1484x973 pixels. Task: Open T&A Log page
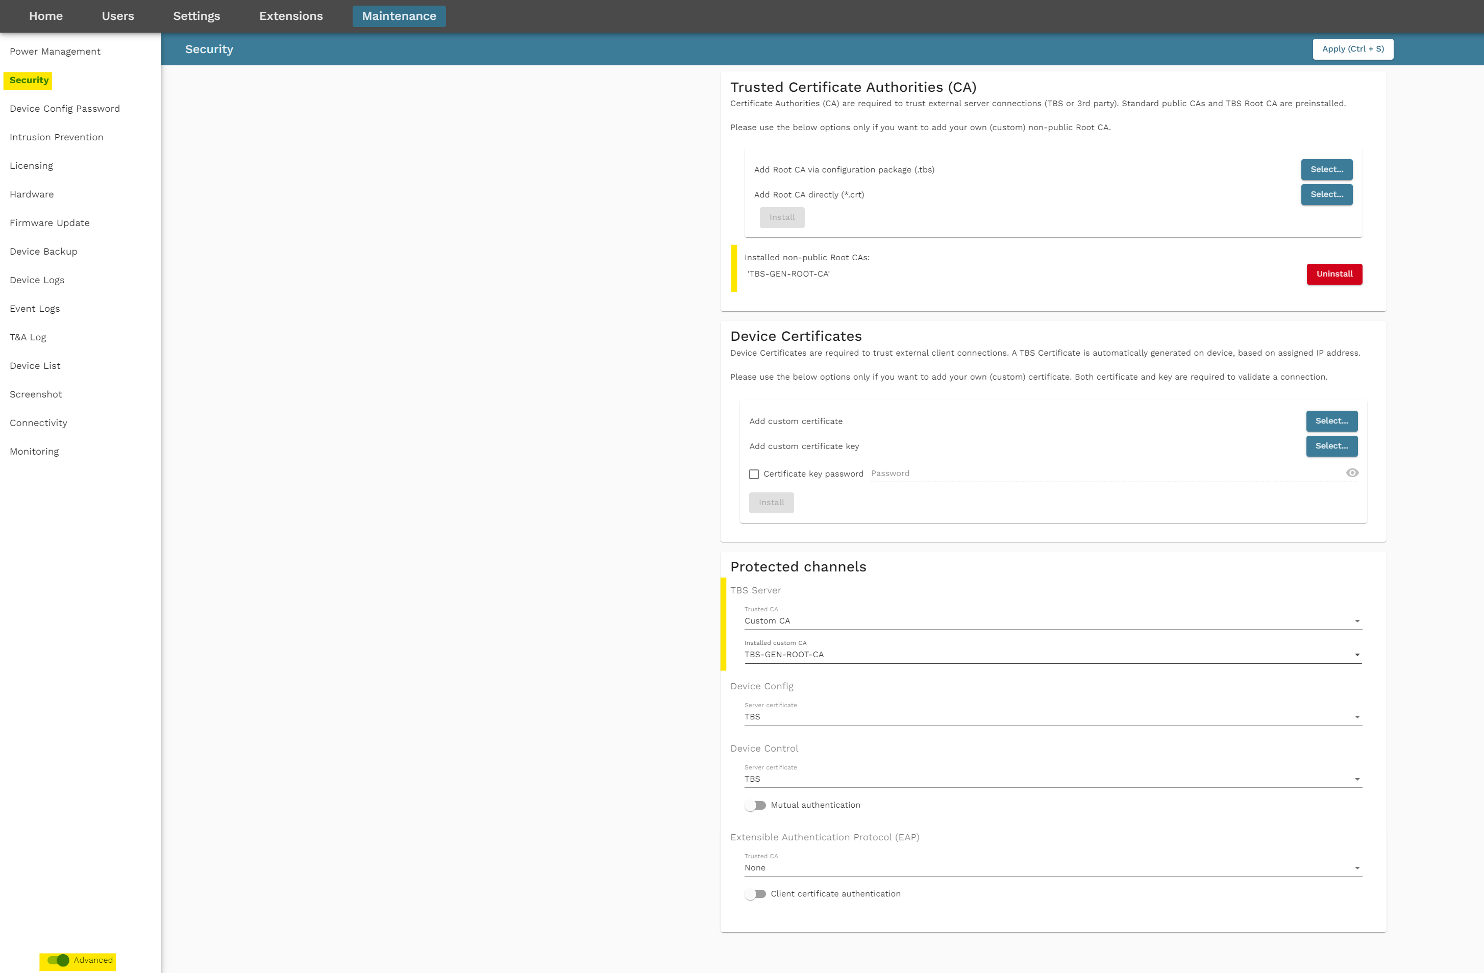pyautogui.click(x=28, y=337)
